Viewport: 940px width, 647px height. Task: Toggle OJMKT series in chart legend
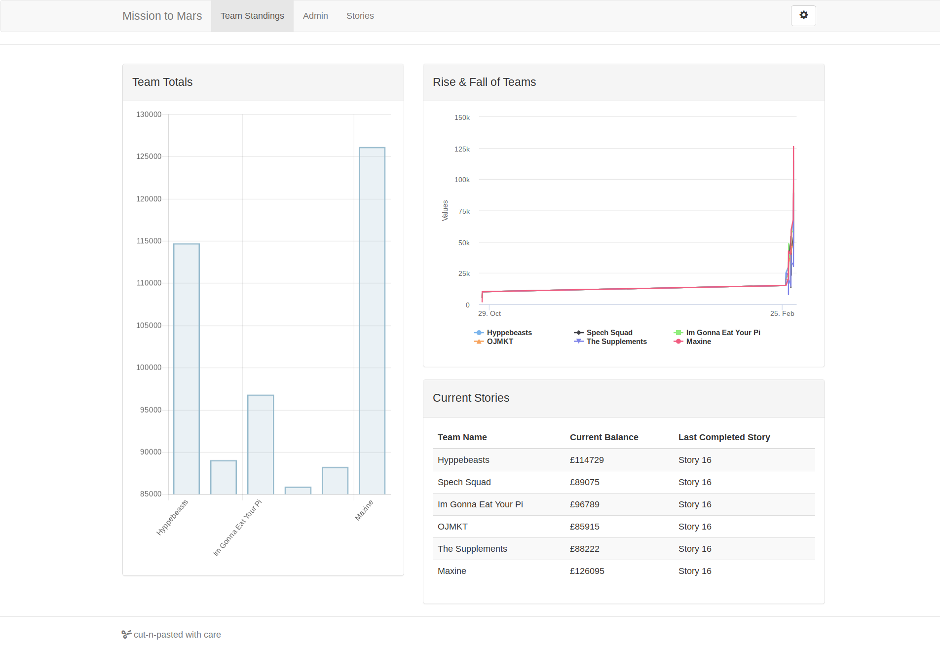coord(494,342)
